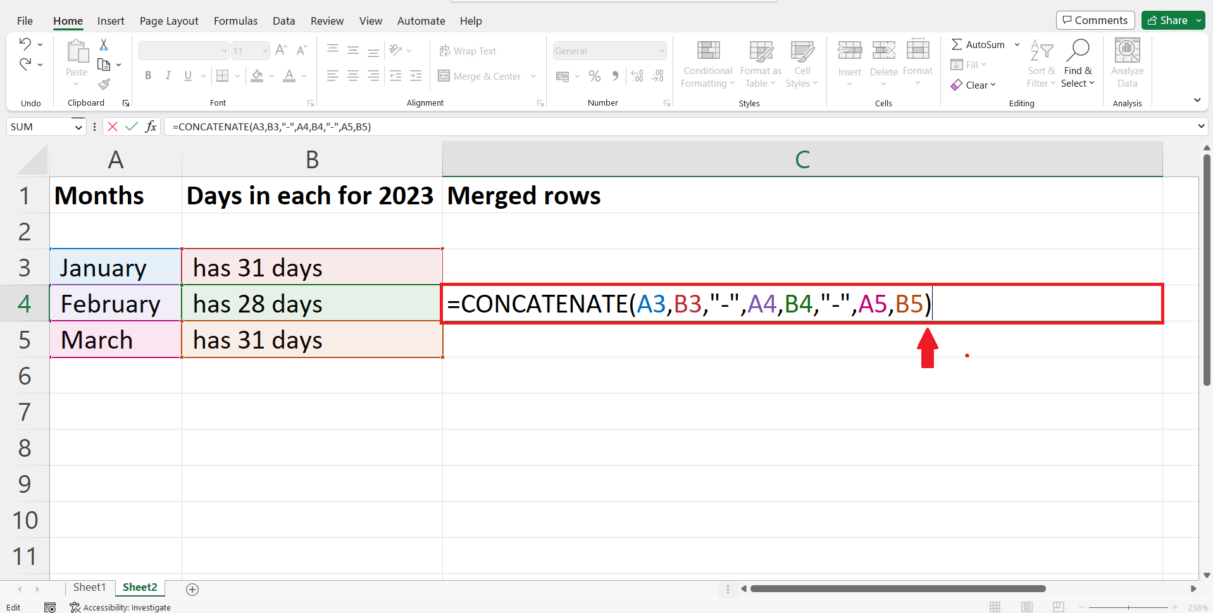Select the Format Painter icon
This screenshot has width=1213, height=613.
click(104, 84)
